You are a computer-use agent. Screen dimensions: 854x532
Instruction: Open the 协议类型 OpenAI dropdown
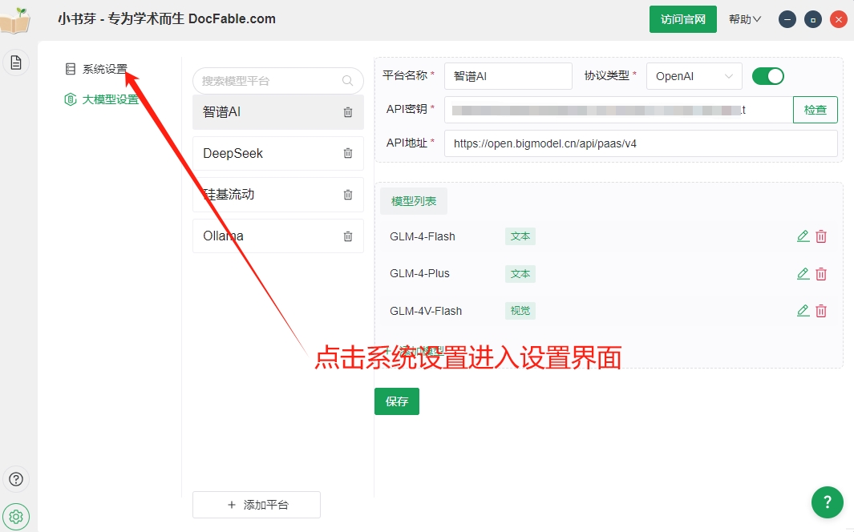(694, 75)
